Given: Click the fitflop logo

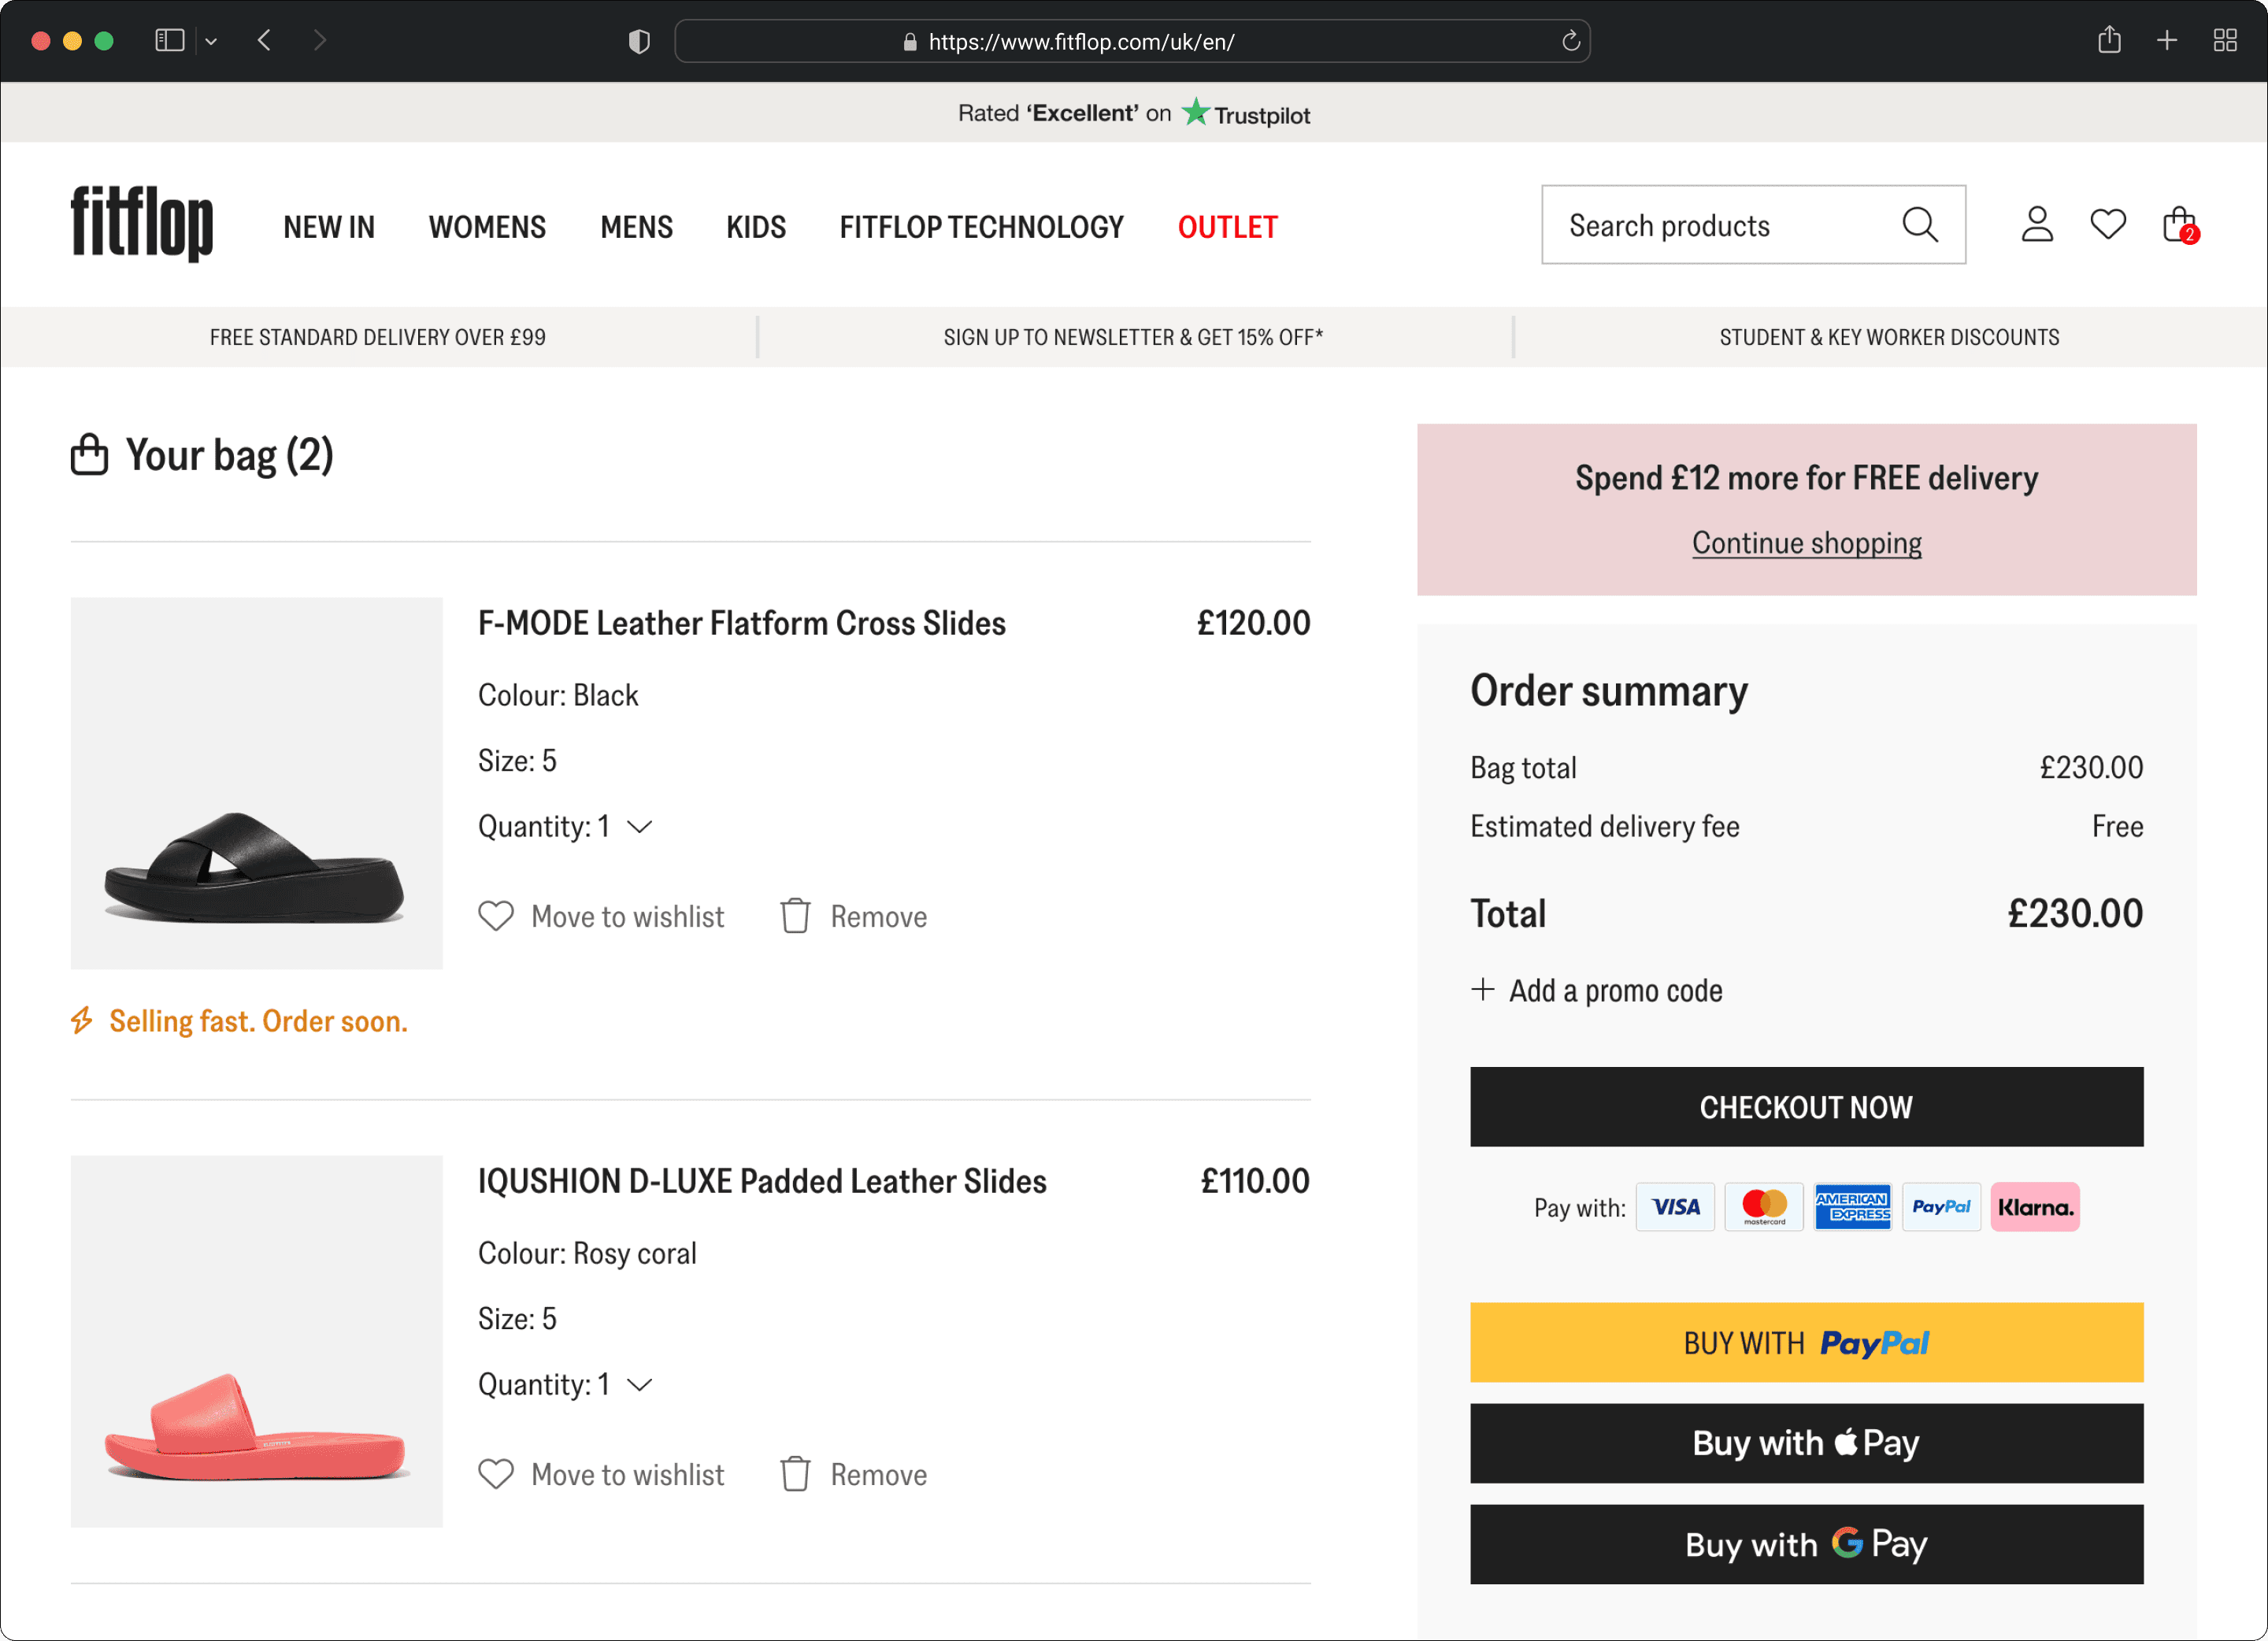Looking at the screenshot, I should point(141,223).
